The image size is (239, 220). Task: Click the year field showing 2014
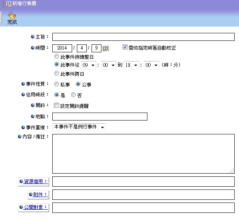pos(62,48)
